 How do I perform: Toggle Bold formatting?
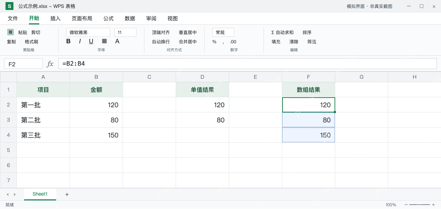click(x=68, y=41)
